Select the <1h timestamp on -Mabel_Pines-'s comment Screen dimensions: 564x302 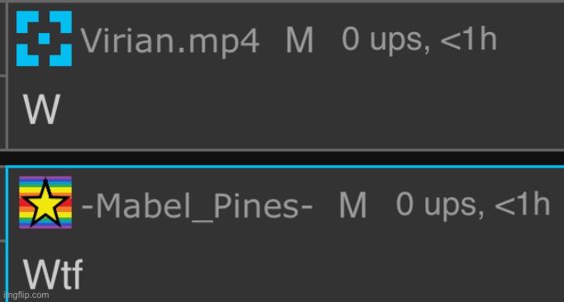click(522, 205)
